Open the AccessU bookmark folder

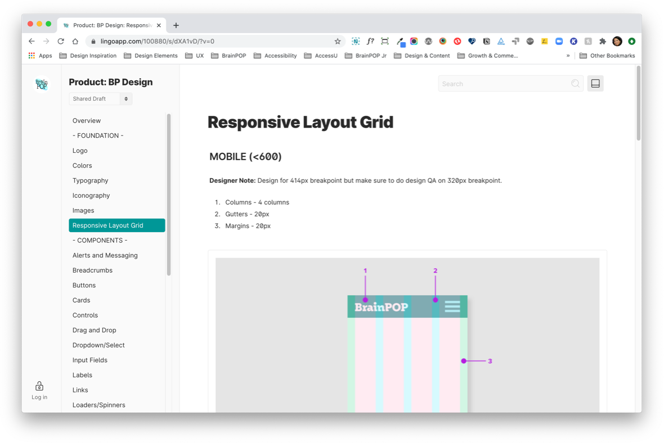[321, 56]
